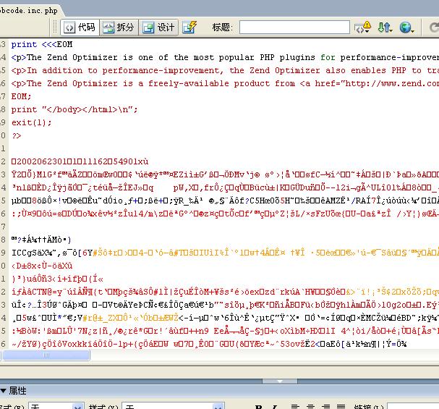Click the 'print "</body></html>\n";' line
The width and height of the screenshot is (439, 409).
pos(74,109)
